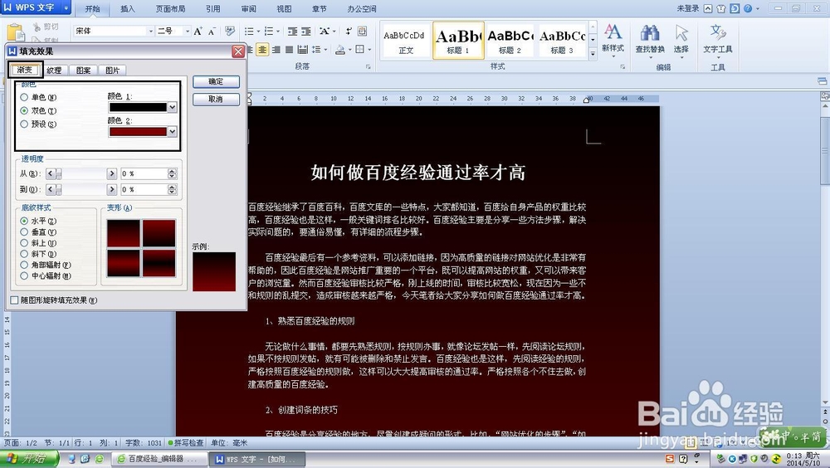Screen dimensions: 830x468
Task: Toggle 随图形旋转填充效果 checkbox
Action: 15,300
